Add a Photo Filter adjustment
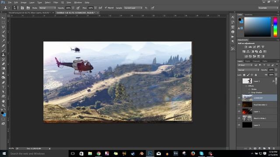This screenshot has width=280, height=157. tap(256, 51)
